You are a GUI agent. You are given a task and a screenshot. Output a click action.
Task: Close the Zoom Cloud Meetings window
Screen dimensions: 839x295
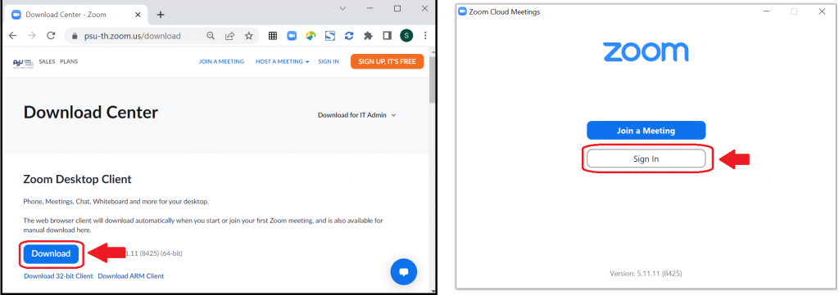[822, 11]
